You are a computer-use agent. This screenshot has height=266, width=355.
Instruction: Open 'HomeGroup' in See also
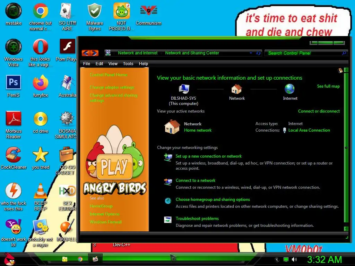101,206
